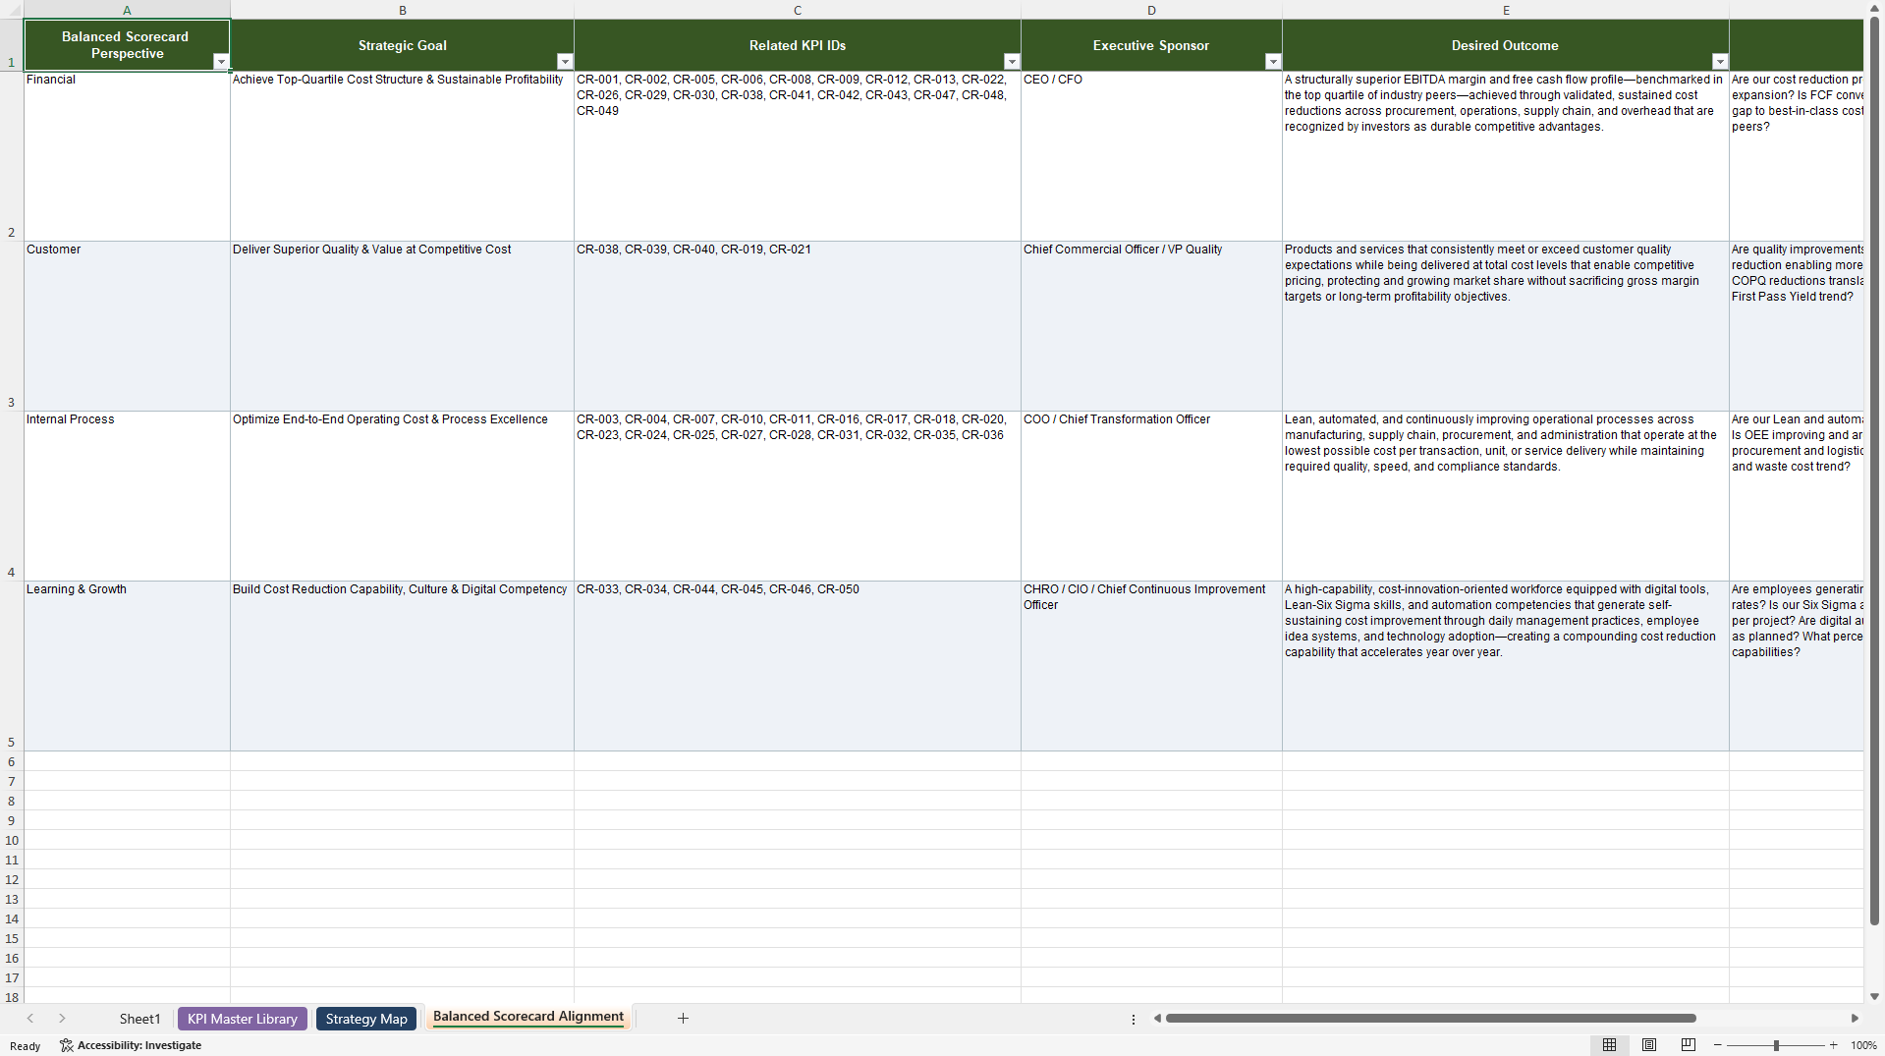Image resolution: width=1885 pixels, height=1056 pixels.
Task: Click the zoom slider handle
Action: click(1776, 1045)
